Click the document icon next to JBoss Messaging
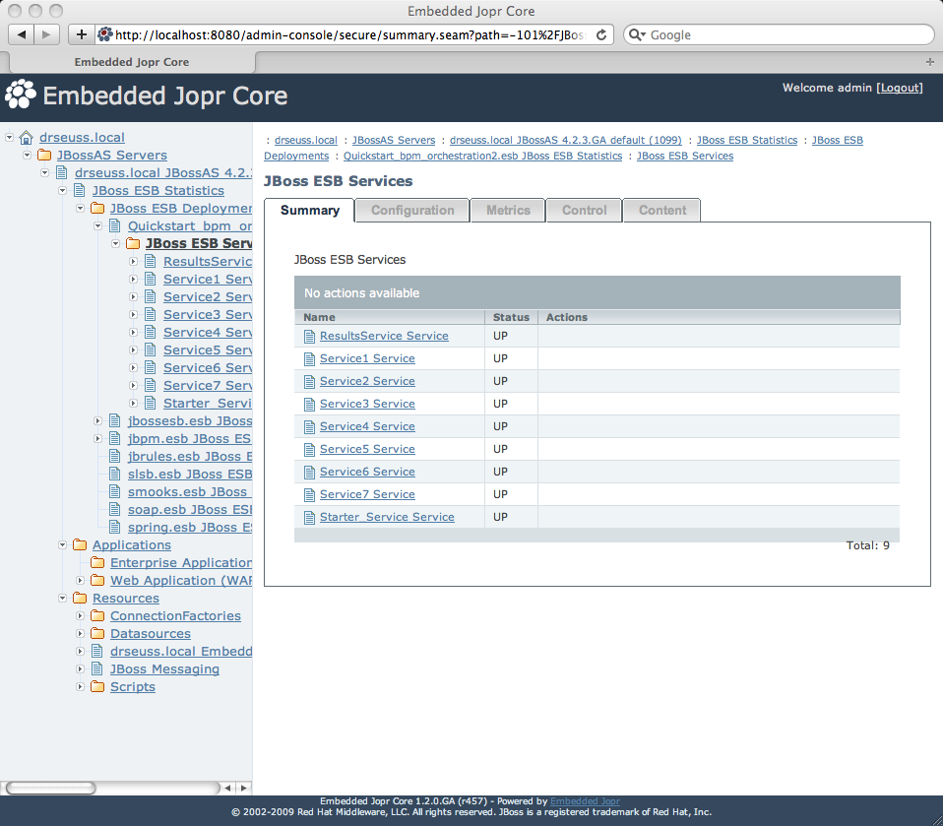 pos(96,669)
